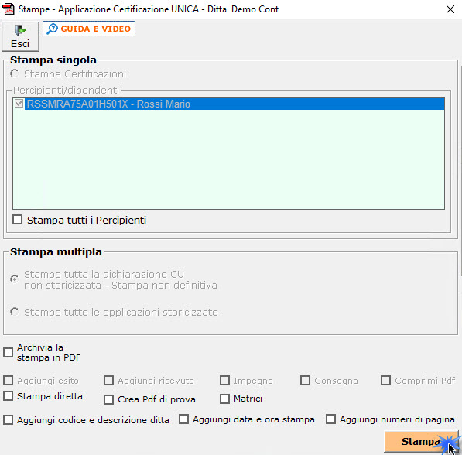Choose Stampa tutte le applicazioni storicizzate
Image resolution: width=462 pixels, height=455 pixels.
point(14,312)
